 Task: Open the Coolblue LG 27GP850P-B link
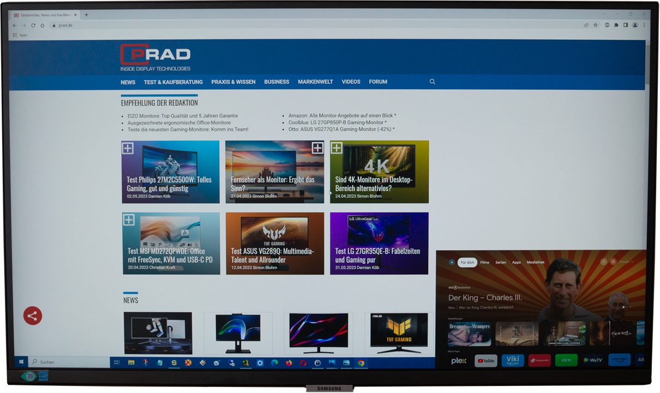pos(338,123)
